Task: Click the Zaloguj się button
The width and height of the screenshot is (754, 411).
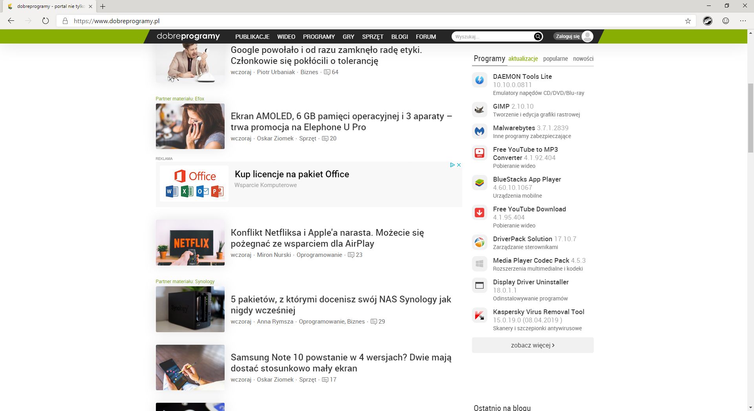Action: pyautogui.click(x=568, y=36)
